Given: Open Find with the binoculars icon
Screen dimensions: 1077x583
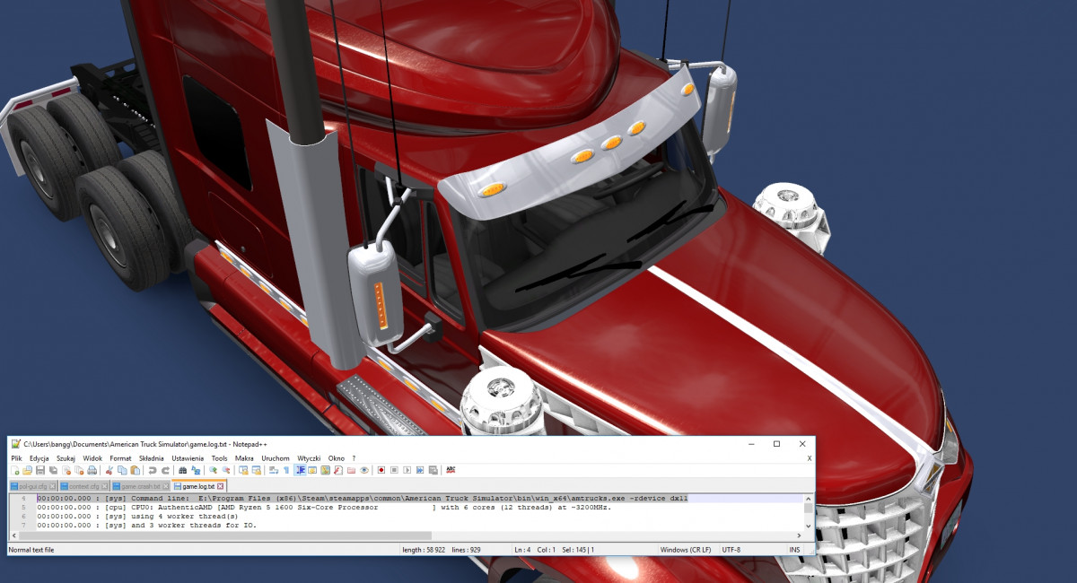Looking at the screenshot, I should pos(183,470).
